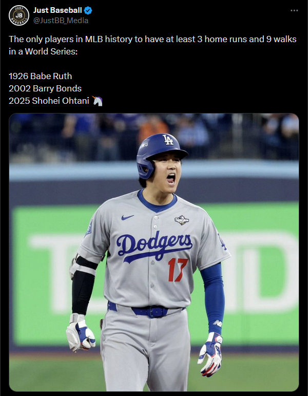Click the '2002 Barry Bonds' line
The width and height of the screenshot is (308, 396).
pos(45,89)
